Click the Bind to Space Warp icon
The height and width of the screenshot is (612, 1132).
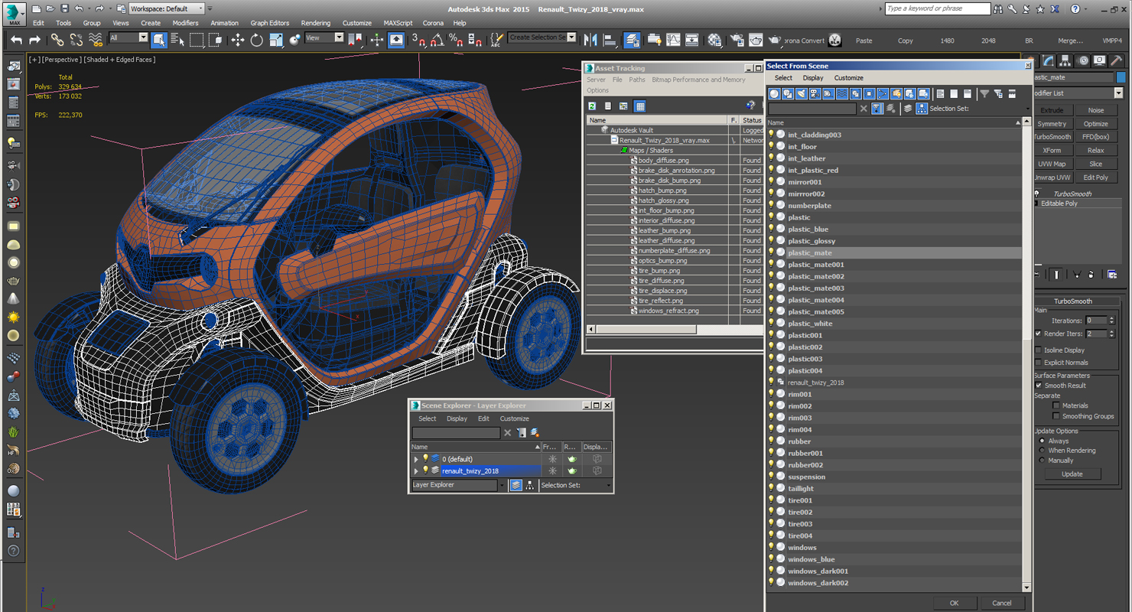click(x=95, y=40)
